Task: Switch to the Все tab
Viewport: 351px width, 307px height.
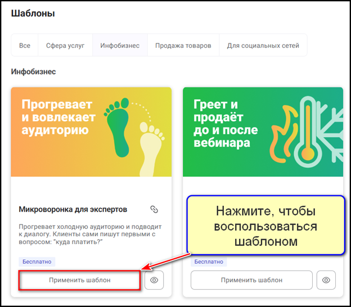Action: (25, 45)
